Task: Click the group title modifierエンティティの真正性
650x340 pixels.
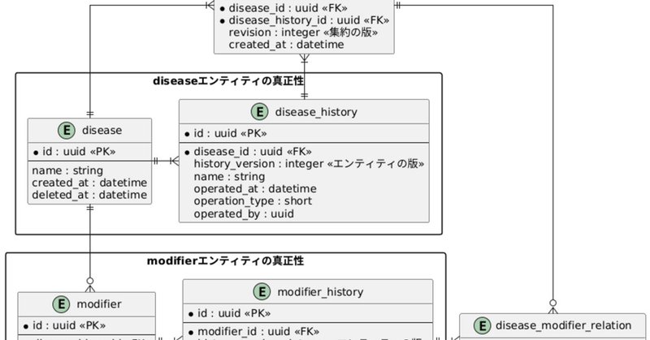Action: (x=226, y=261)
